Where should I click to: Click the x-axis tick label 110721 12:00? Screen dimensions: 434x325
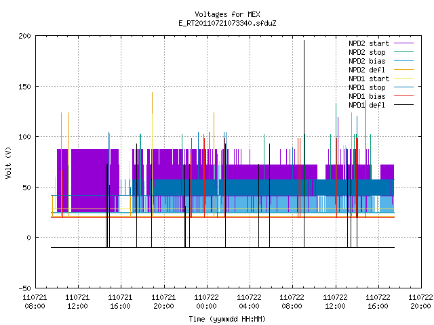[x=77, y=302]
